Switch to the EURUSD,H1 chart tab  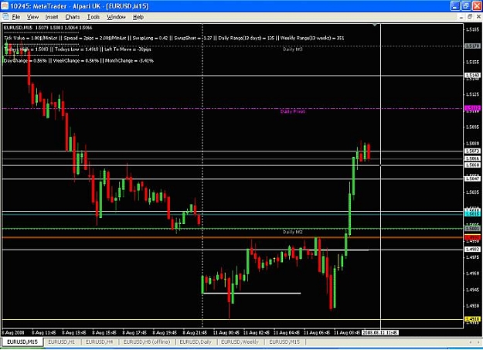[x=62, y=342]
